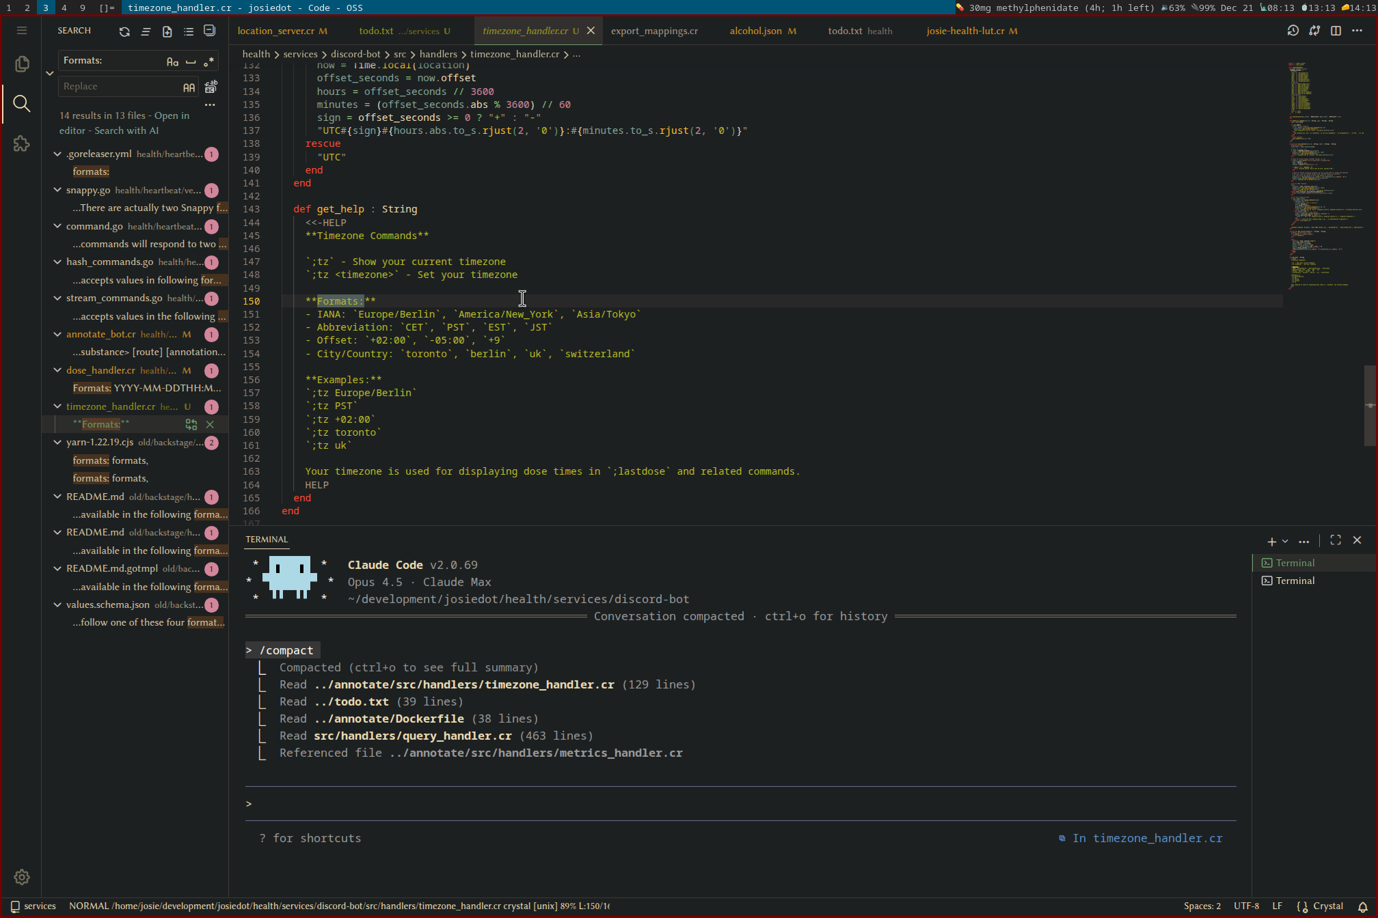Switch to the alcohol.json tab
This screenshot has height=918, width=1378.
pyautogui.click(x=755, y=31)
